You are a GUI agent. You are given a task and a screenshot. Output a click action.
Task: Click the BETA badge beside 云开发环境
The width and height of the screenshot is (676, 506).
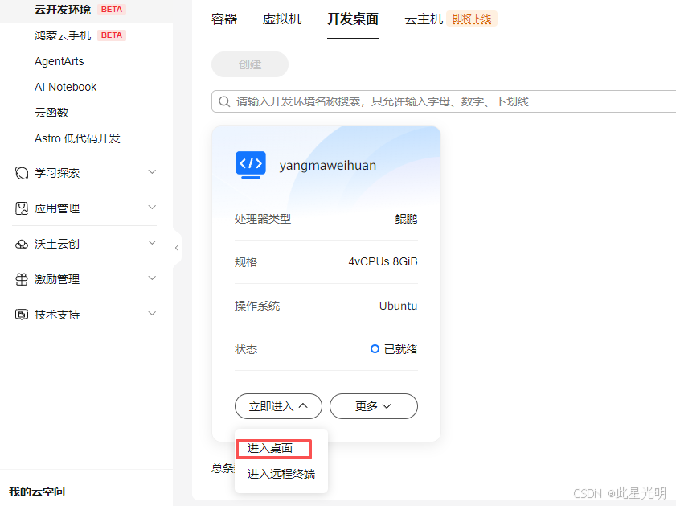(112, 10)
